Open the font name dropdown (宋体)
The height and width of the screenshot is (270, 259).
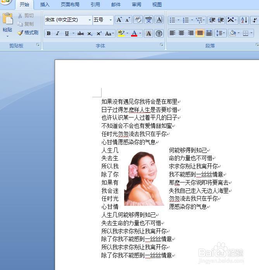(90, 20)
